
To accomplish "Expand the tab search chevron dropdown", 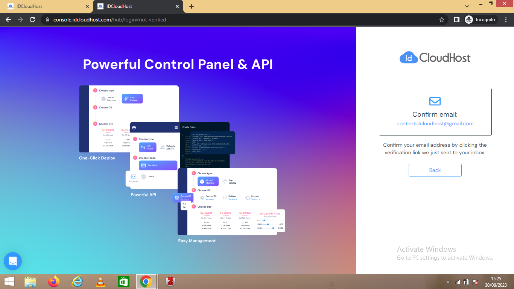I will click(467, 6).
